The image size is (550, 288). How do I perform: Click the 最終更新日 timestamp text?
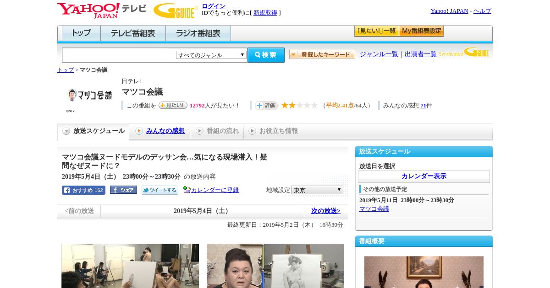click(x=285, y=225)
